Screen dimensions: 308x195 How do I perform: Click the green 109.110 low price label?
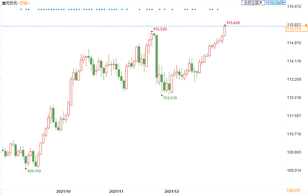coord(34,171)
